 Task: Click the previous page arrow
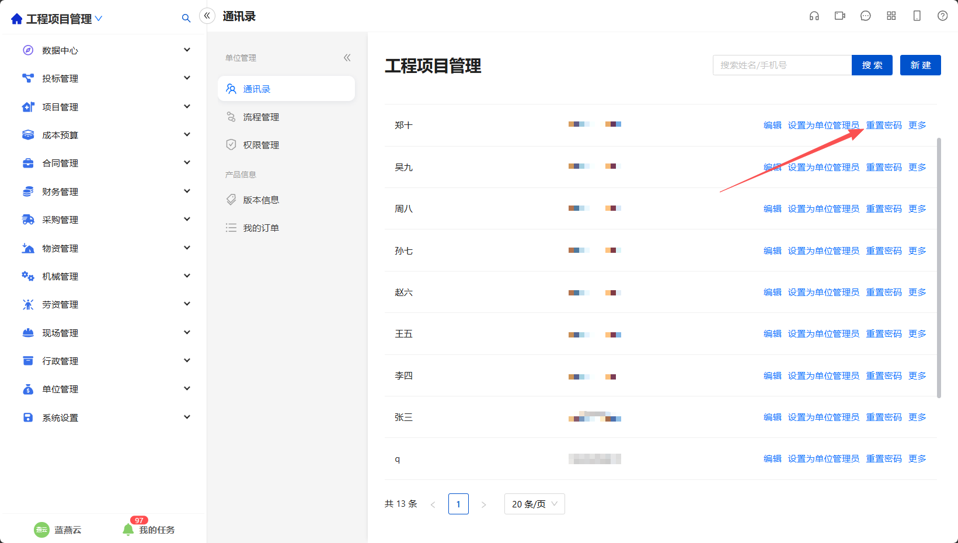click(x=433, y=504)
